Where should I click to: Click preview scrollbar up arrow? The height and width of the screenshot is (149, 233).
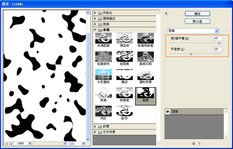pos(88,12)
